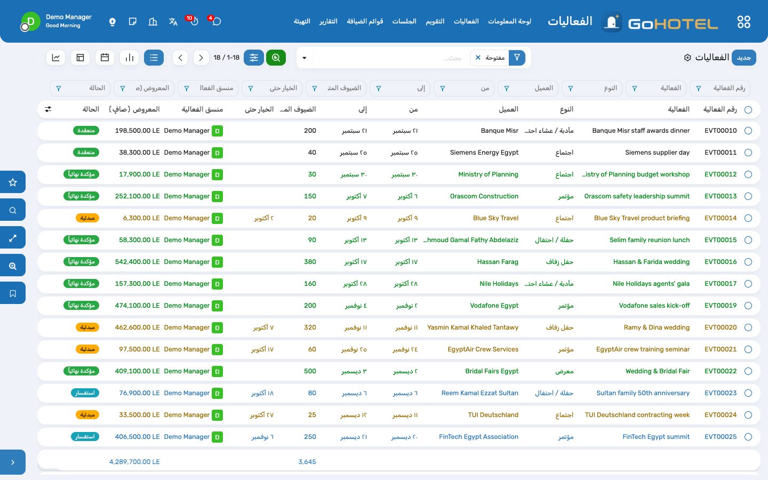The height and width of the screenshot is (480, 768).
Task: Switch to calendar view icon
Action: [x=105, y=58]
